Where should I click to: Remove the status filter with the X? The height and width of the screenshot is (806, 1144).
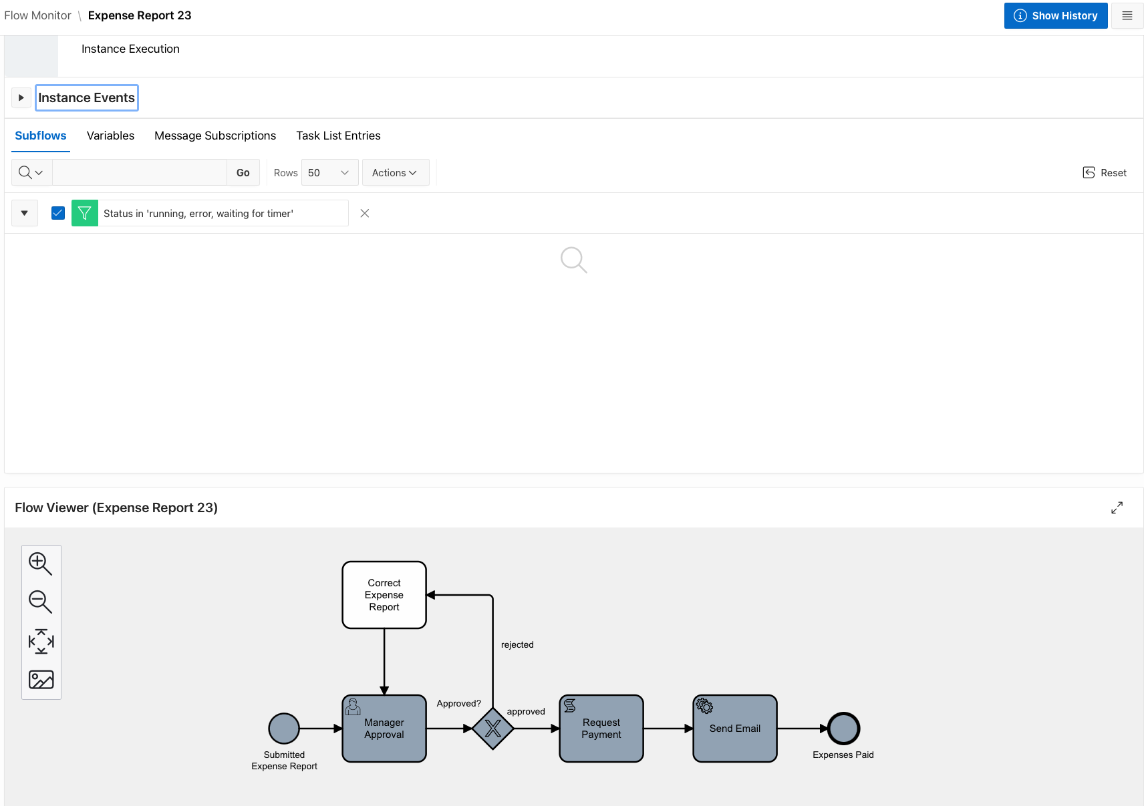tap(364, 213)
